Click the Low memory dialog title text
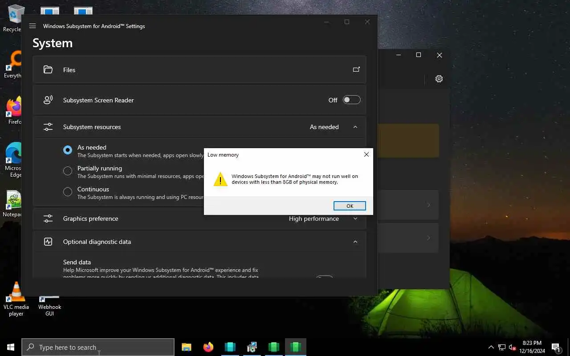 coord(223,155)
